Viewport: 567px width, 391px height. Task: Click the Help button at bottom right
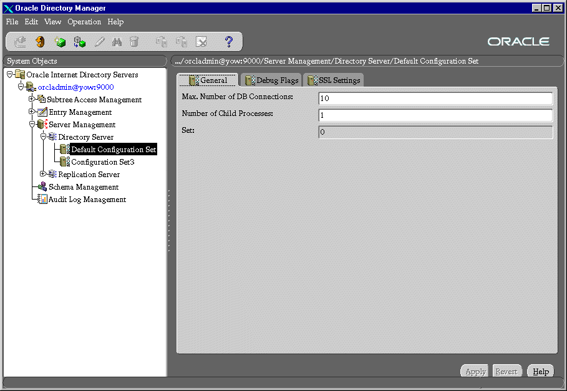pos(540,372)
